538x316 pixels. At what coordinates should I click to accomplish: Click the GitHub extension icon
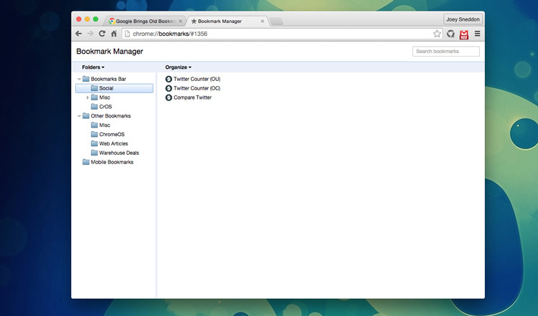pyautogui.click(x=450, y=34)
